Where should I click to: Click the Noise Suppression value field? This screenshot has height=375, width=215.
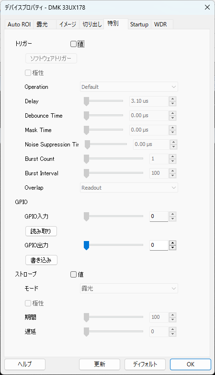click(151, 144)
